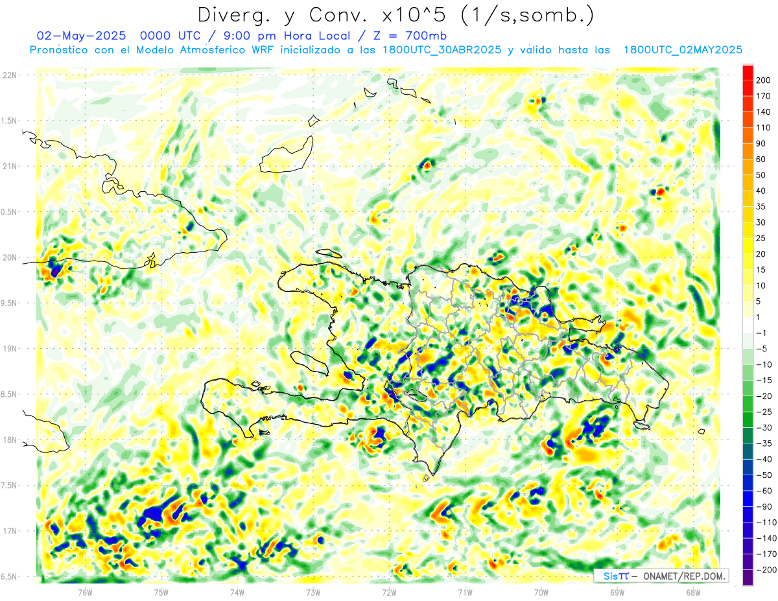The height and width of the screenshot is (601, 778).
Task: Click the colorbar value '-140'
Action: [766, 537]
